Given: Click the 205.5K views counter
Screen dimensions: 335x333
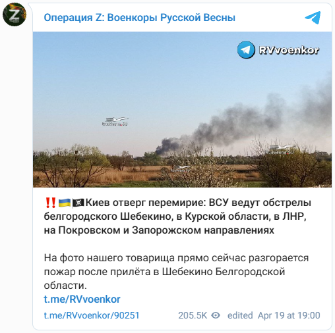Looking at the screenshot, I should [x=193, y=315].
